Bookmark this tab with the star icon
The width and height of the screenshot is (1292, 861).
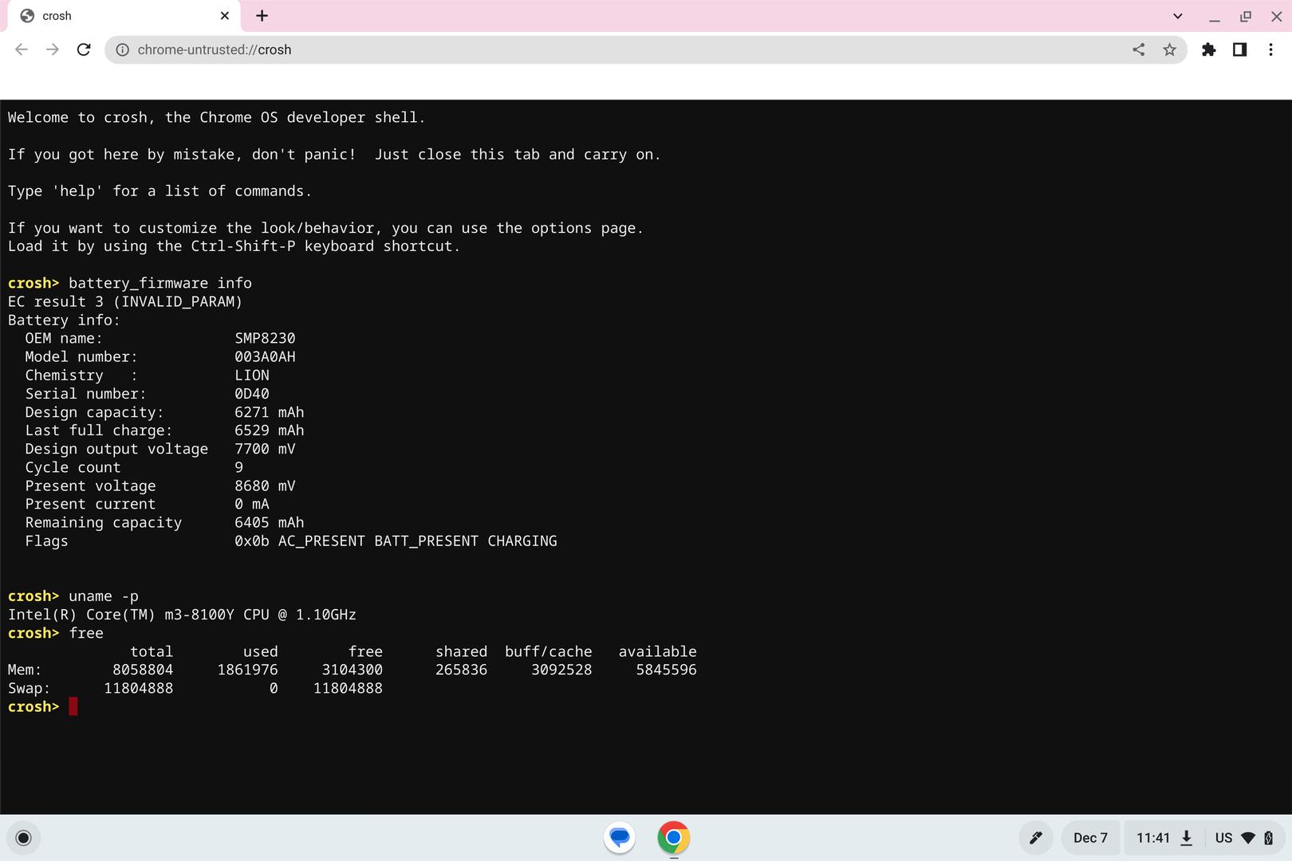click(1169, 49)
